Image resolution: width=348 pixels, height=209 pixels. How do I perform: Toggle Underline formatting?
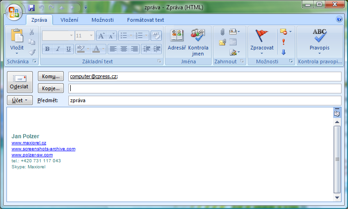tap(68, 49)
